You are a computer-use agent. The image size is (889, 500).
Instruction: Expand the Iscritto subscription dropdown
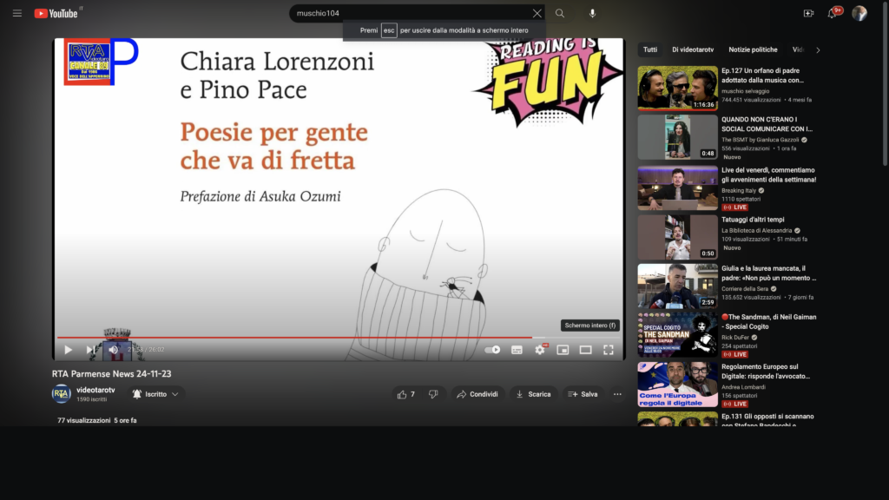pos(155,394)
